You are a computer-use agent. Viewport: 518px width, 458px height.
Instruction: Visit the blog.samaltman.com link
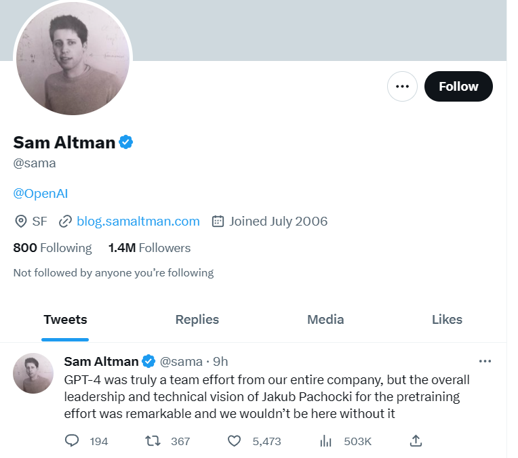[x=138, y=222]
